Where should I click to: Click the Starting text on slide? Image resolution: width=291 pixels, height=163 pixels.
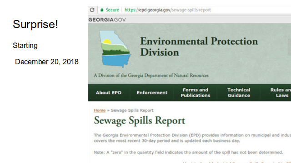25,45
